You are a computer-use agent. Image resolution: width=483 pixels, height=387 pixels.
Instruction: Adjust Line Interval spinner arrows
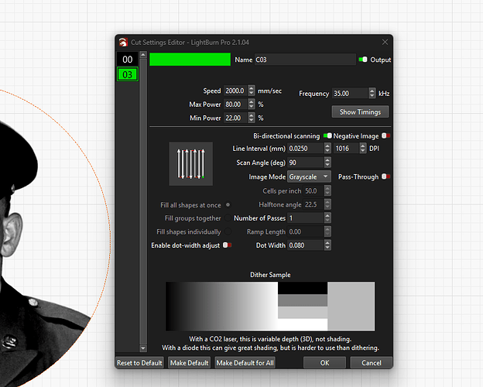(327, 149)
